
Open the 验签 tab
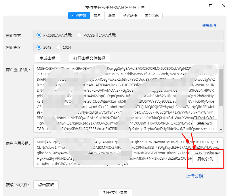112,16
